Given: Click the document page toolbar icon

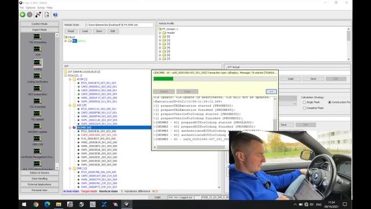Looking at the screenshot, I should coord(47,15).
